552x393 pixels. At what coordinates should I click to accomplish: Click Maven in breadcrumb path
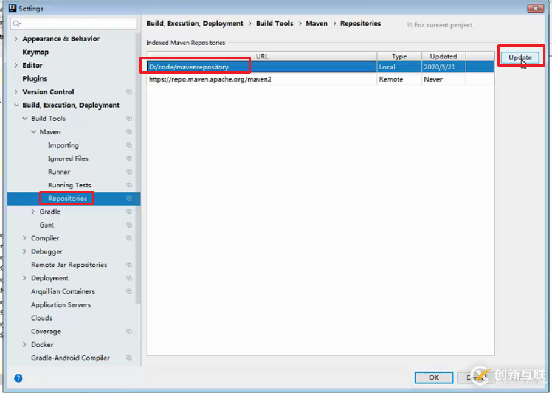click(317, 23)
